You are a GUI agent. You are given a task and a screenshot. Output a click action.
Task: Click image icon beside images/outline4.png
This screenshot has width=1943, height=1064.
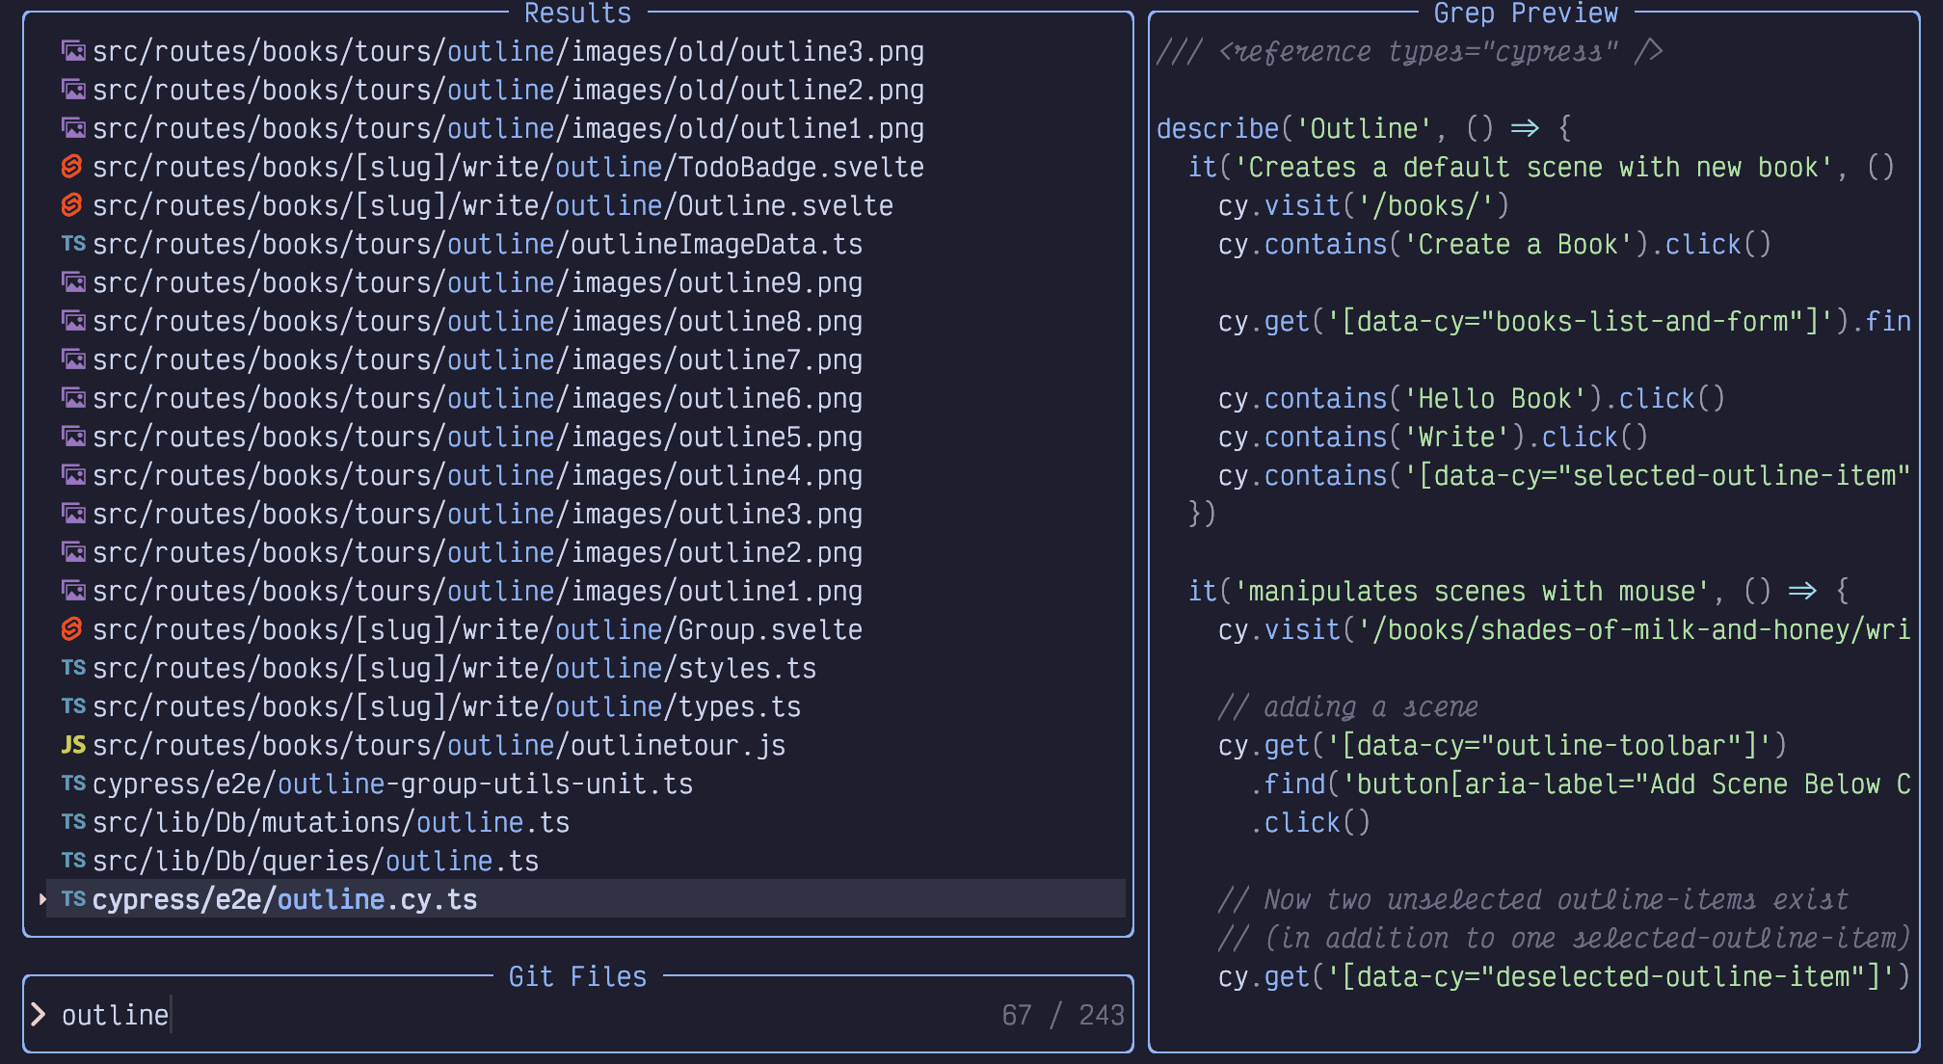pyautogui.click(x=73, y=475)
